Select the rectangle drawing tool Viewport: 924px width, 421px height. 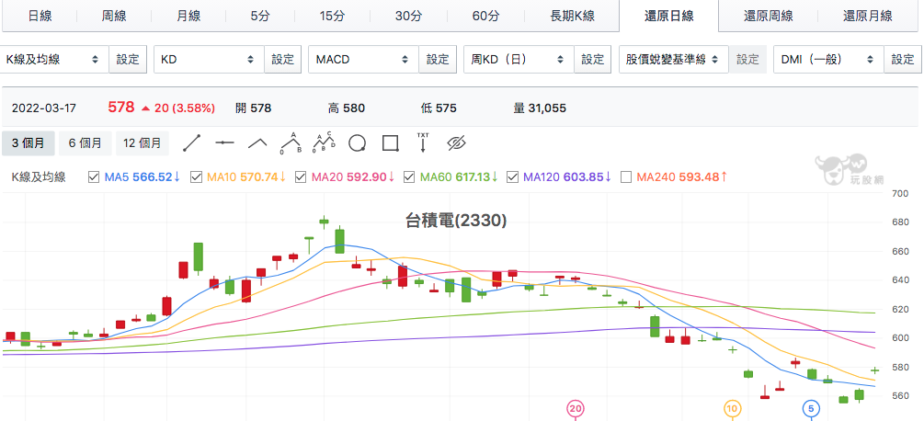pos(391,143)
